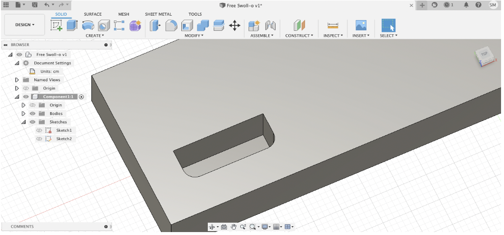Select the Pan hand tool
Screen dimensions: 504x235
click(234, 227)
